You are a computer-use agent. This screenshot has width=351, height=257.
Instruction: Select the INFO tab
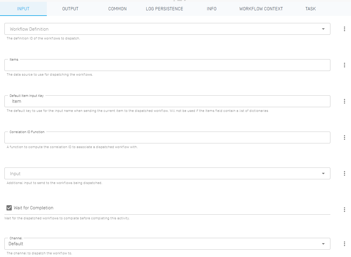(x=211, y=9)
